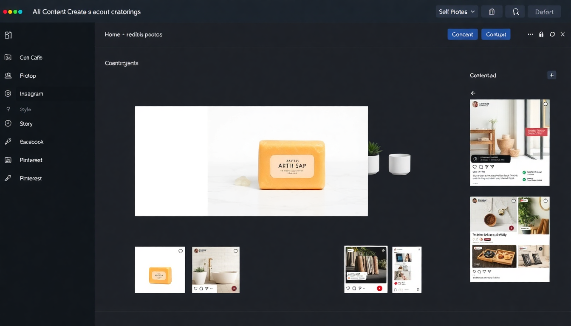Click the refresh circle icon near Contpet
Image resolution: width=571 pixels, height=326 pixels.
pos(552,34)
